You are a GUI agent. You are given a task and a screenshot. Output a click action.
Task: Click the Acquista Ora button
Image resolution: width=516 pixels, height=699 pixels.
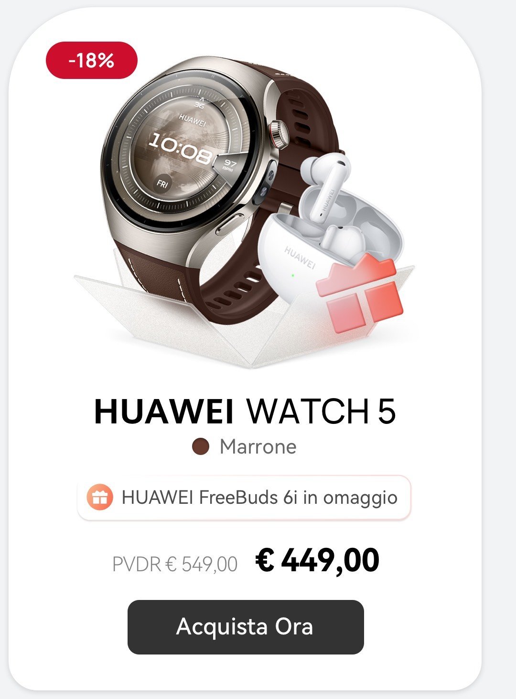coord(246,627)
